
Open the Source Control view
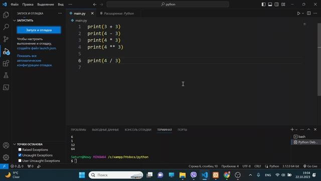click(6, 39)
